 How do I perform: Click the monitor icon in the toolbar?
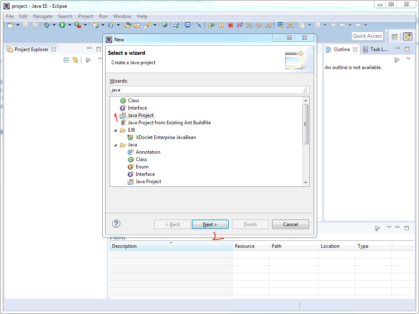(187, 25)
